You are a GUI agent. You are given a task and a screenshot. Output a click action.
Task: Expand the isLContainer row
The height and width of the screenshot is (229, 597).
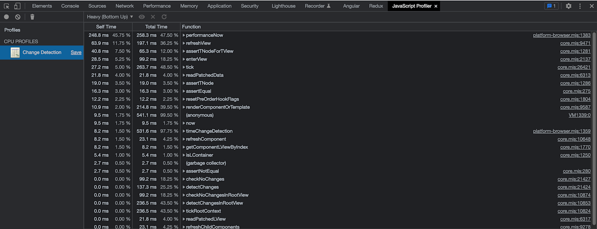point(184,155)
